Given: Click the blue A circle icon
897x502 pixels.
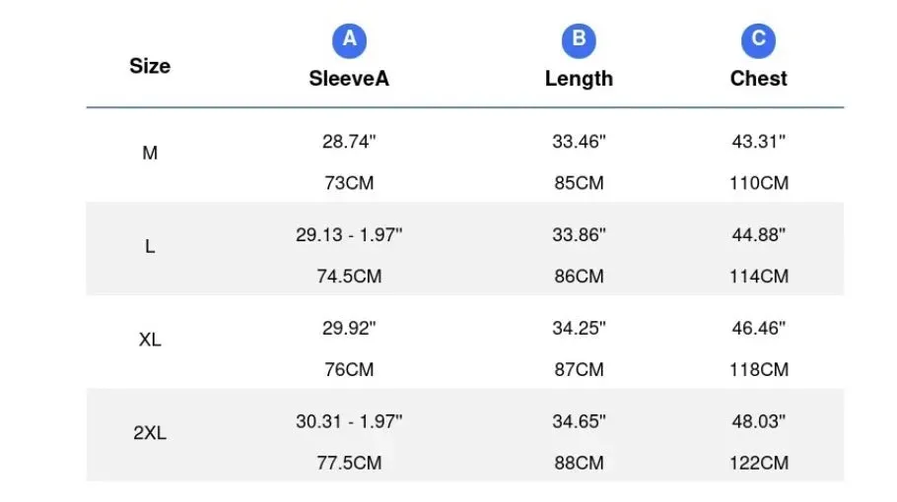Looking at the screenshot, I should pyautogui.click(x=349, y=40).
